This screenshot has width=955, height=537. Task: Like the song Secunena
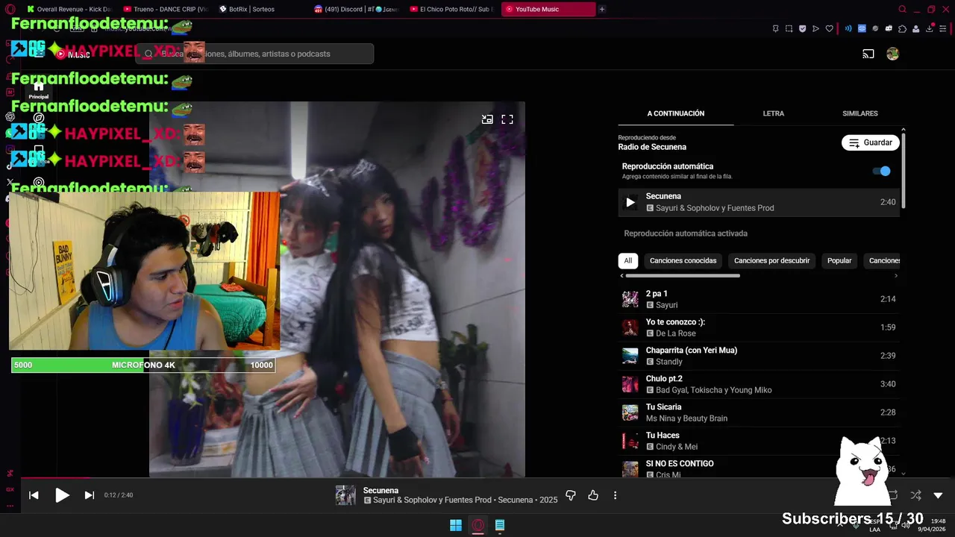(593, 495)
